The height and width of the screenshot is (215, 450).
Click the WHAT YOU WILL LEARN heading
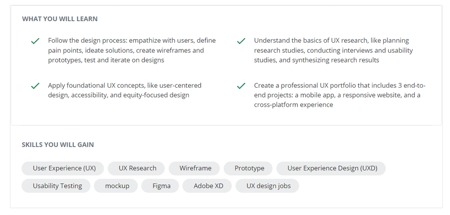click(60, 19)
